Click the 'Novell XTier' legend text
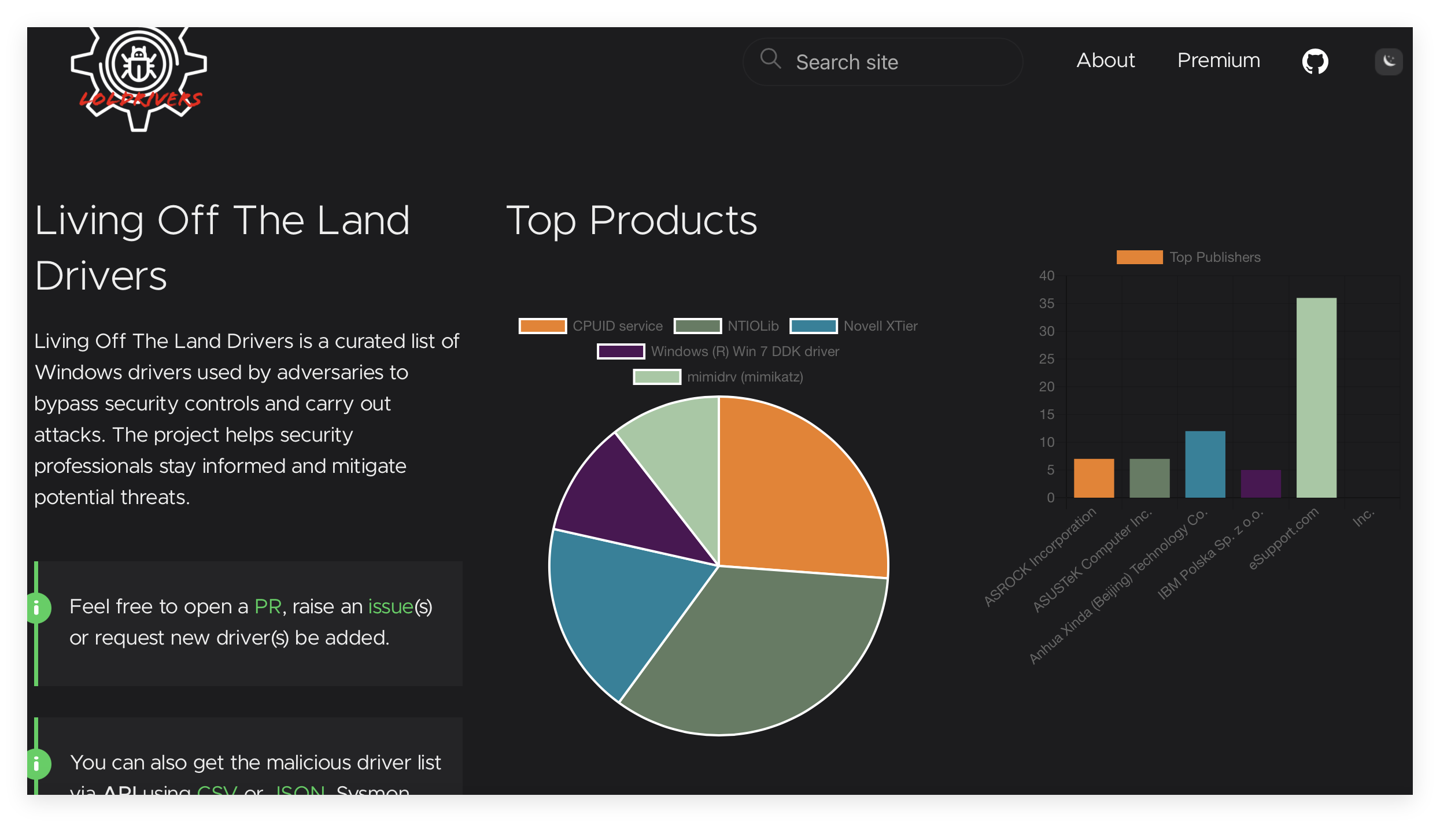 coord(881,326)
